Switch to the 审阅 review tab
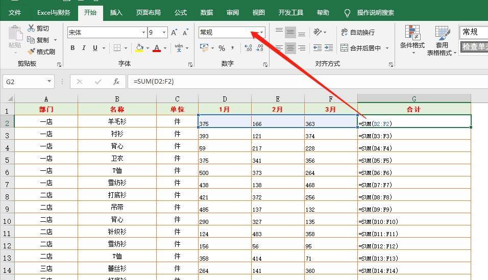This screenshot has height=280, width=488. pyautogui.click(x=232, y=12)
